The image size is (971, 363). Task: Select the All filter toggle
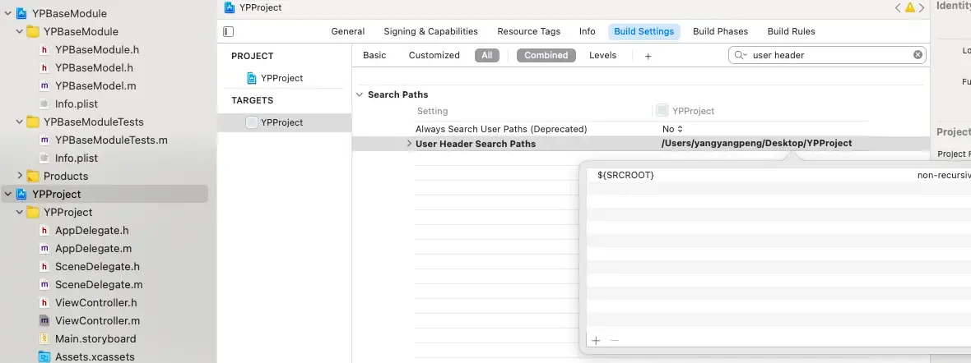tap(486, 55)
